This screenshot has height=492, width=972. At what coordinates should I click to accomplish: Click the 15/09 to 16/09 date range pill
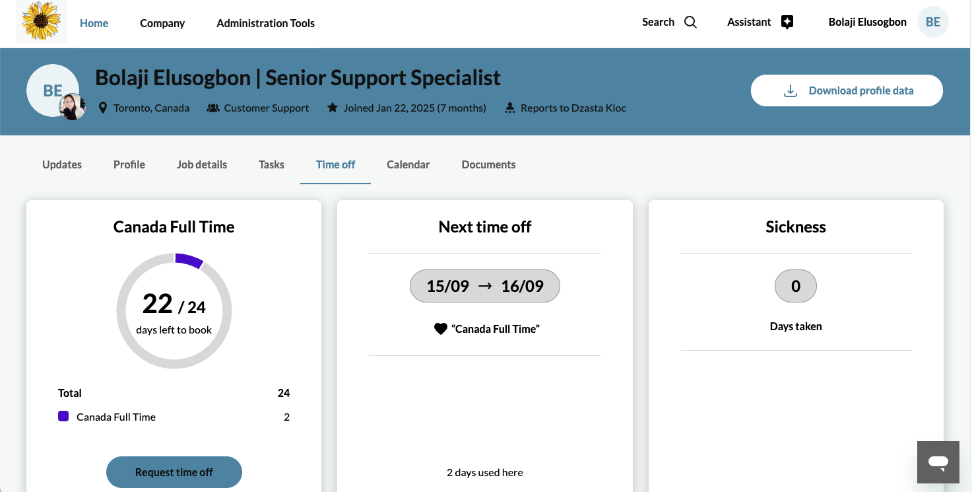(x=485, y=285)
